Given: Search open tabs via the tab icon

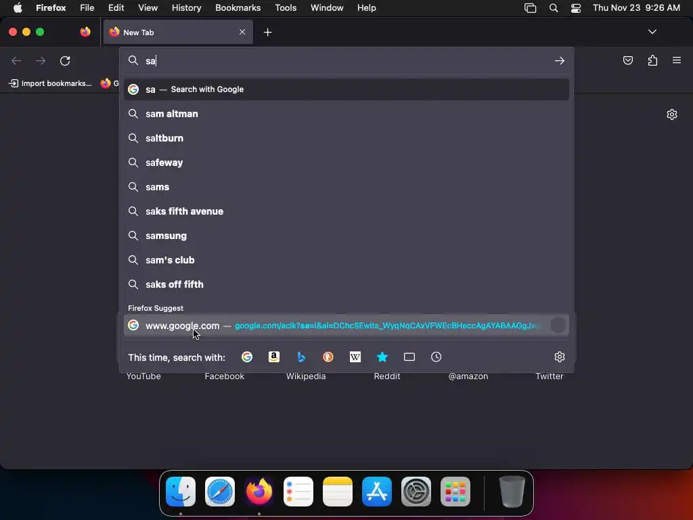Looking at the screenshot, I should 409,357.
